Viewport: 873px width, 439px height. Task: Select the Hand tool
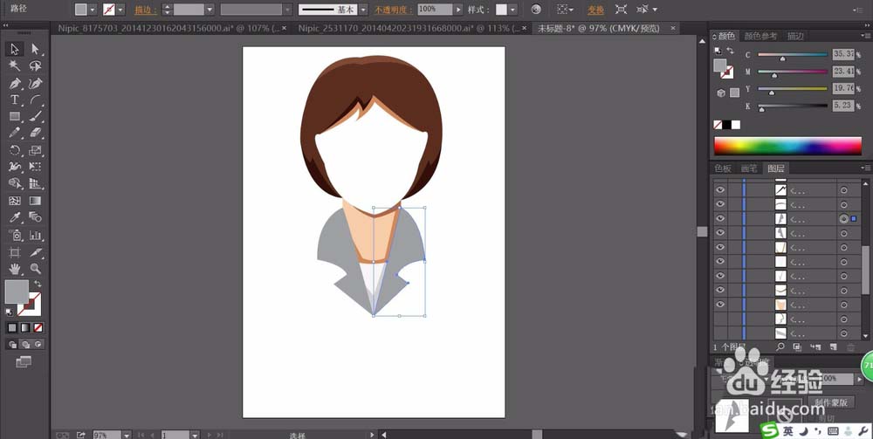15,269
